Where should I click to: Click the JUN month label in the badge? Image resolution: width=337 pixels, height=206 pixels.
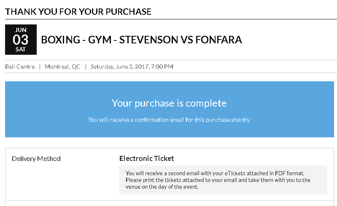tap(21, 30)
